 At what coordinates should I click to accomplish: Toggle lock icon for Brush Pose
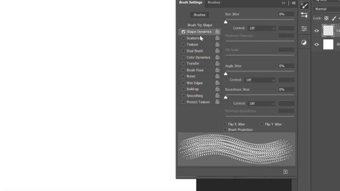tap(217, 70)
